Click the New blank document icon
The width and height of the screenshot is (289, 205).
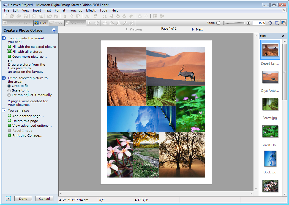click(x=6, y=16)
